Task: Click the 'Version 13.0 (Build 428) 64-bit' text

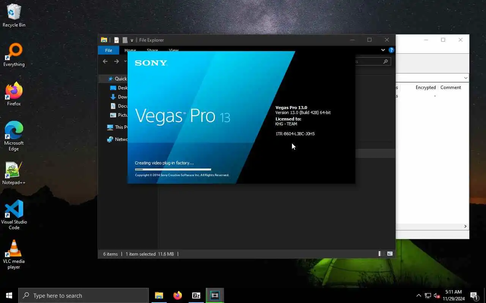Action: (303, 112)
